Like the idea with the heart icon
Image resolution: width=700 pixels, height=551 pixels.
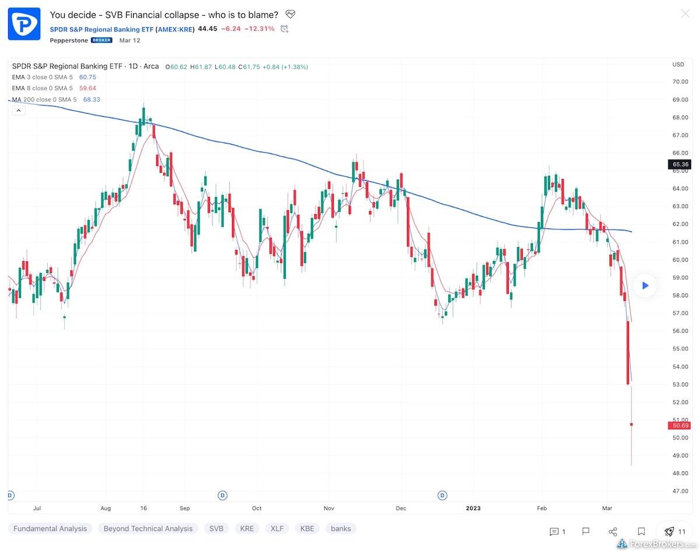click(290, 14)
